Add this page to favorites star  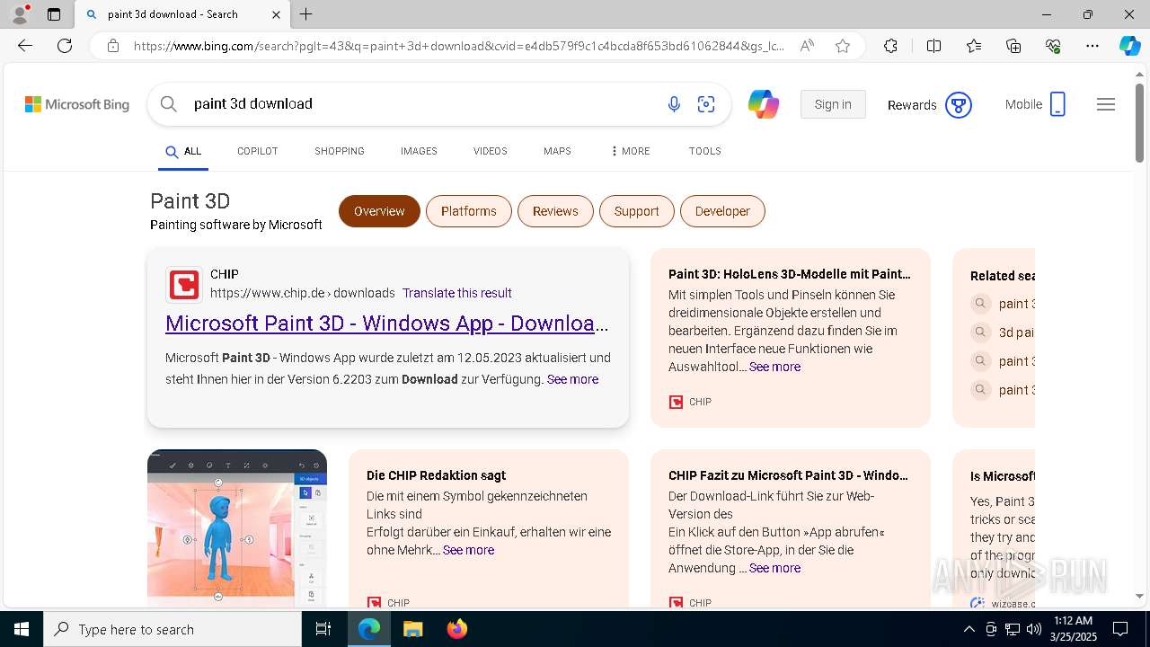843,46
